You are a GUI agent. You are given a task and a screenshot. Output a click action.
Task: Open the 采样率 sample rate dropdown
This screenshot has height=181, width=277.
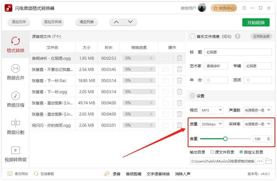[x=257, y=124]
